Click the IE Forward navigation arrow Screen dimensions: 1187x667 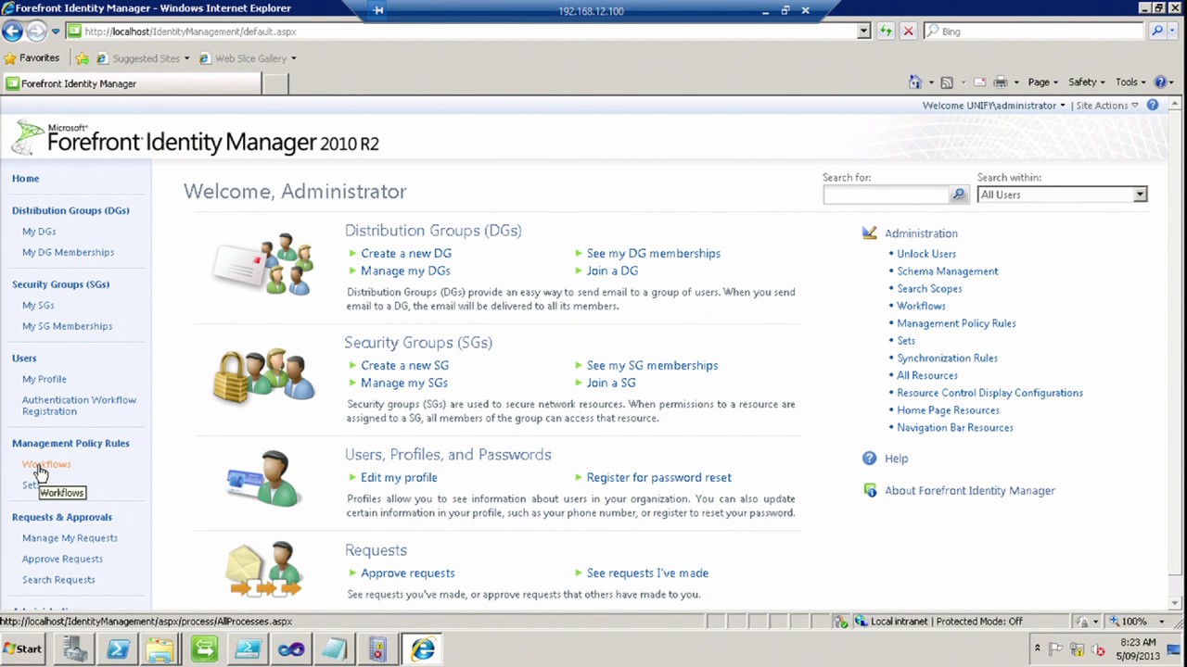(x=35, y=31)
